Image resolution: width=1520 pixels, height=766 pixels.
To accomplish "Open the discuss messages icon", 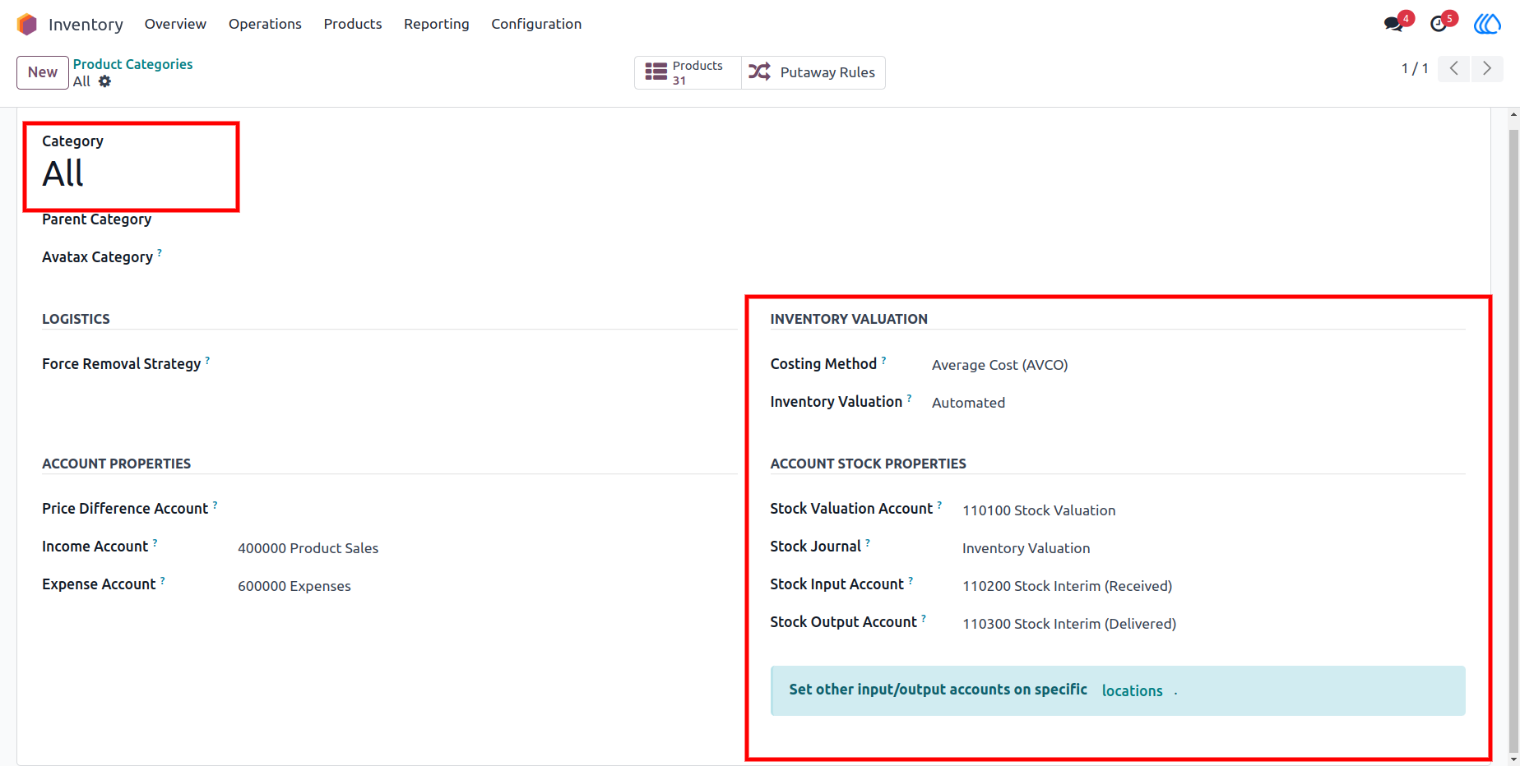I will 1394,24.
